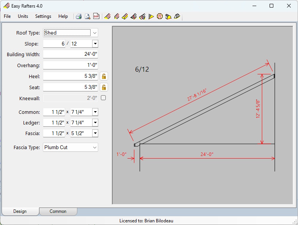Open the Units menu
This screenshot has height=225, width=298.
tap(23, 16)
